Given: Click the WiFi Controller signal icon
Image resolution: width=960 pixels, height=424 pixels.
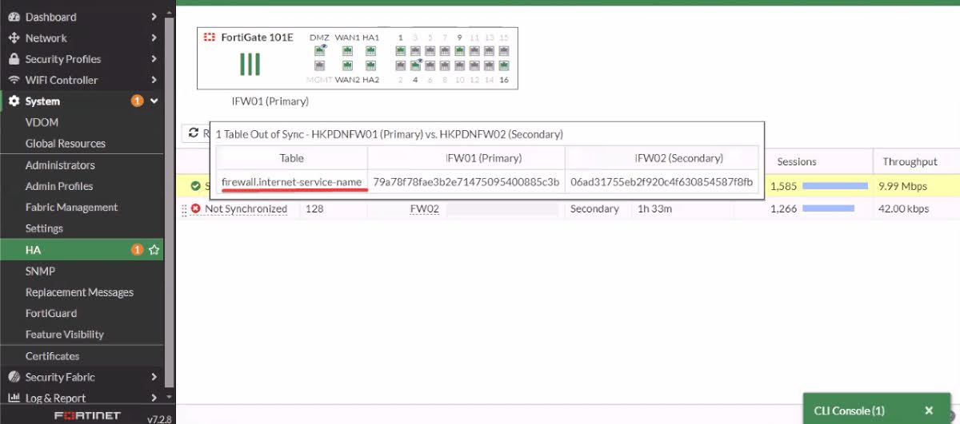Looking at the screenshot, I should pyautogui.click(x=14, y=80).
